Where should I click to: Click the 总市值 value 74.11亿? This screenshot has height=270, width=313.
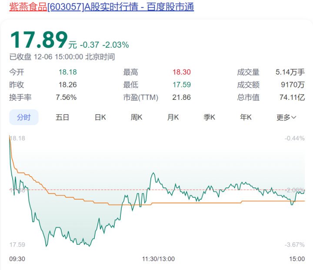click(292, 97)
